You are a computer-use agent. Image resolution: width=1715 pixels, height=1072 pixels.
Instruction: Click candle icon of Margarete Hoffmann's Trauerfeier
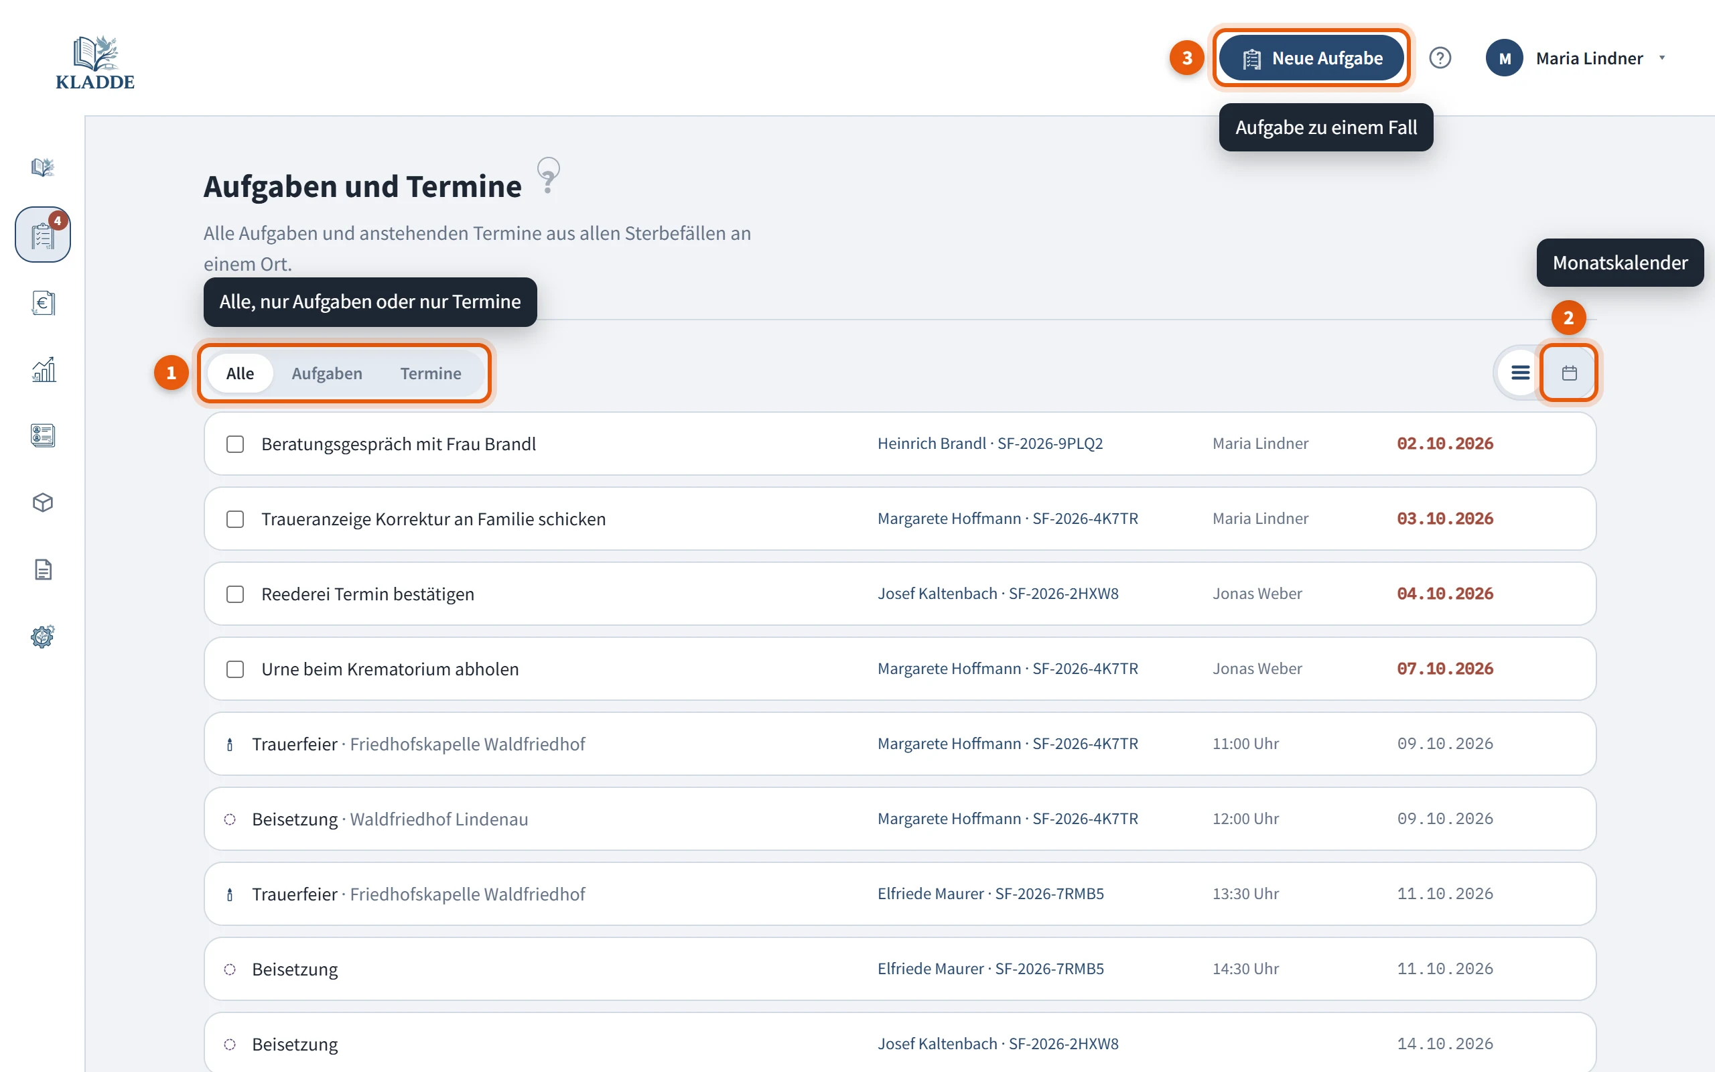pyautogui.click(x=230, y=744)
